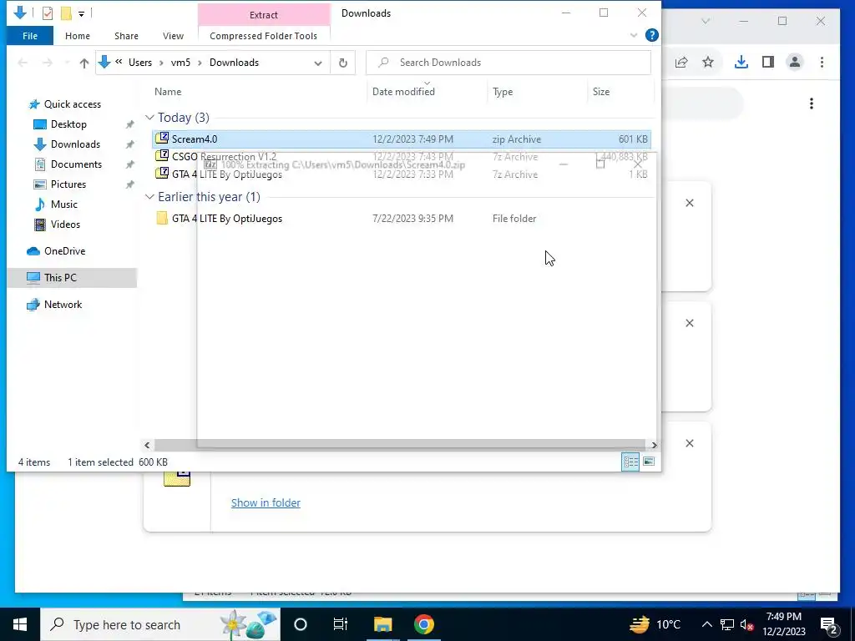855x641 pixels.
Task: Open OneDrive in the navigation pane
Action: (64, 250)
